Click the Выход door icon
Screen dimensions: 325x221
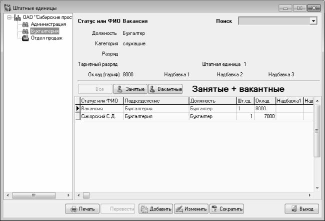[x=293, y=209]
